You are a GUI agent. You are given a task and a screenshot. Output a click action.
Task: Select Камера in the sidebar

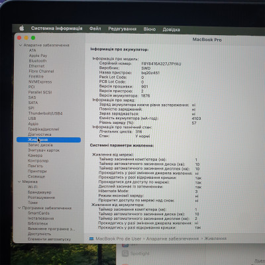pos(35,156)
